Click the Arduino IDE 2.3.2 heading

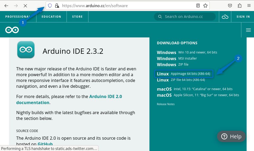click(73, 51)
